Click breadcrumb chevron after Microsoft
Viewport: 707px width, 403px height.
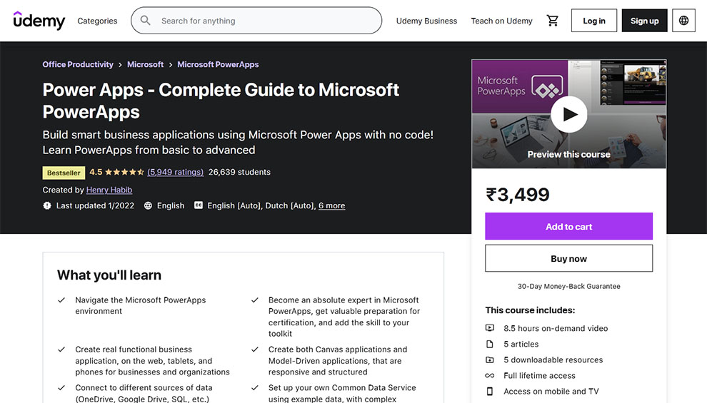(171, 65)
